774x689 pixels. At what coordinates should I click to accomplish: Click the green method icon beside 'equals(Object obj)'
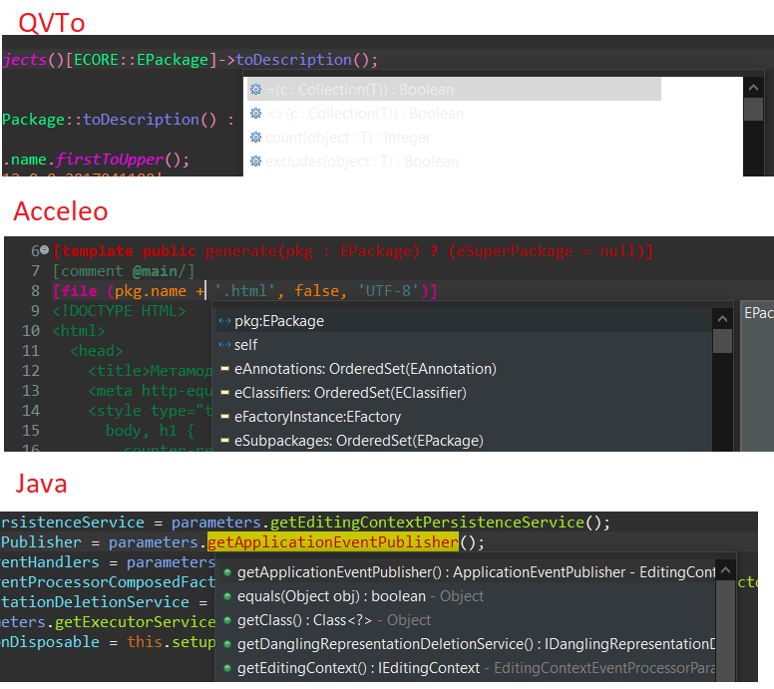click(x=227, y=596)
